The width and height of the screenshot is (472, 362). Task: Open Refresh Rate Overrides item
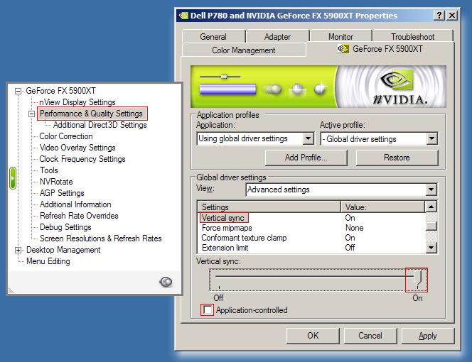tap(79, 216)
